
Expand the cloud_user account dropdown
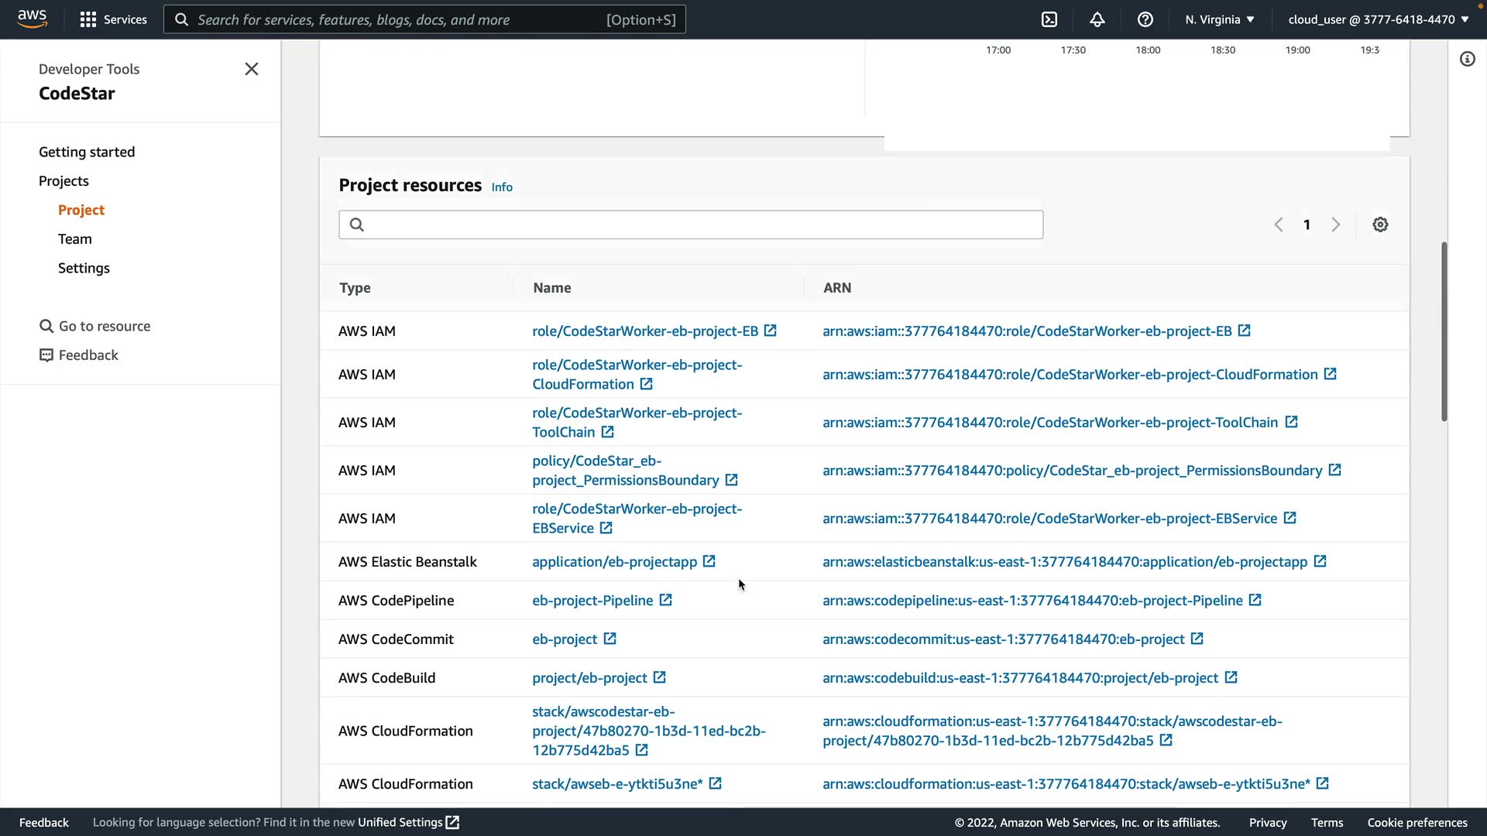(x=1378, y=19)
